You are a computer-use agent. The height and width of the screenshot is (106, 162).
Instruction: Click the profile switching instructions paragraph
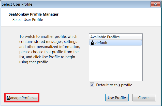[50, 49]
